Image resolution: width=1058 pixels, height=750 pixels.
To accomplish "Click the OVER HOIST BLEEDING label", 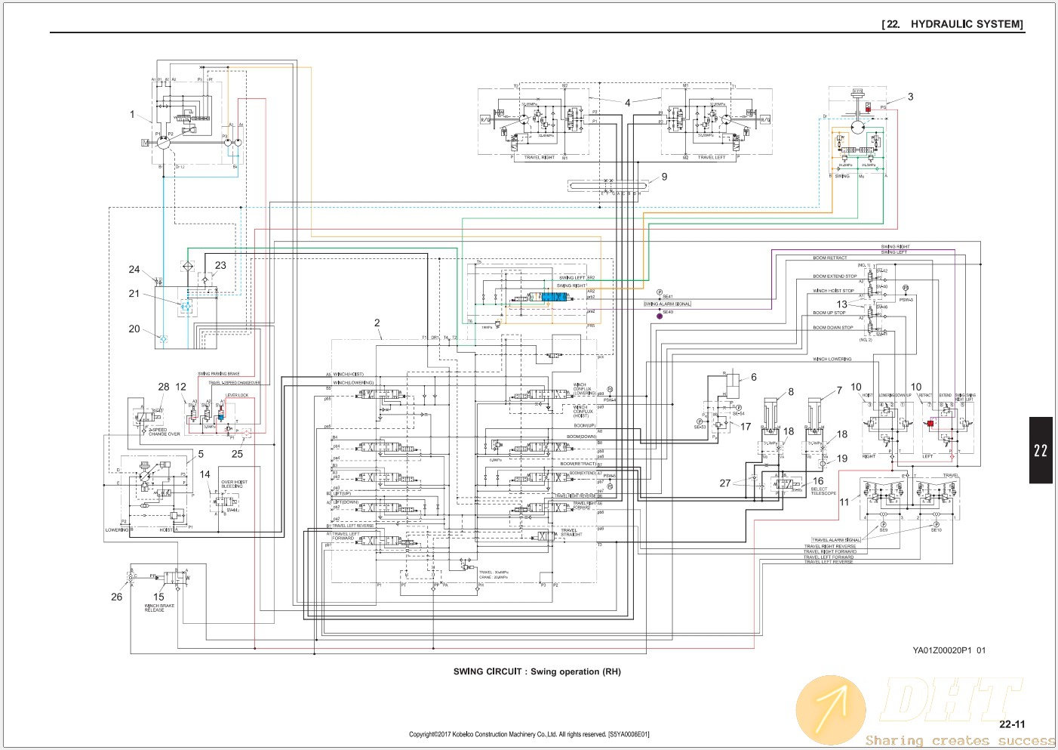I will coord(234,484).
